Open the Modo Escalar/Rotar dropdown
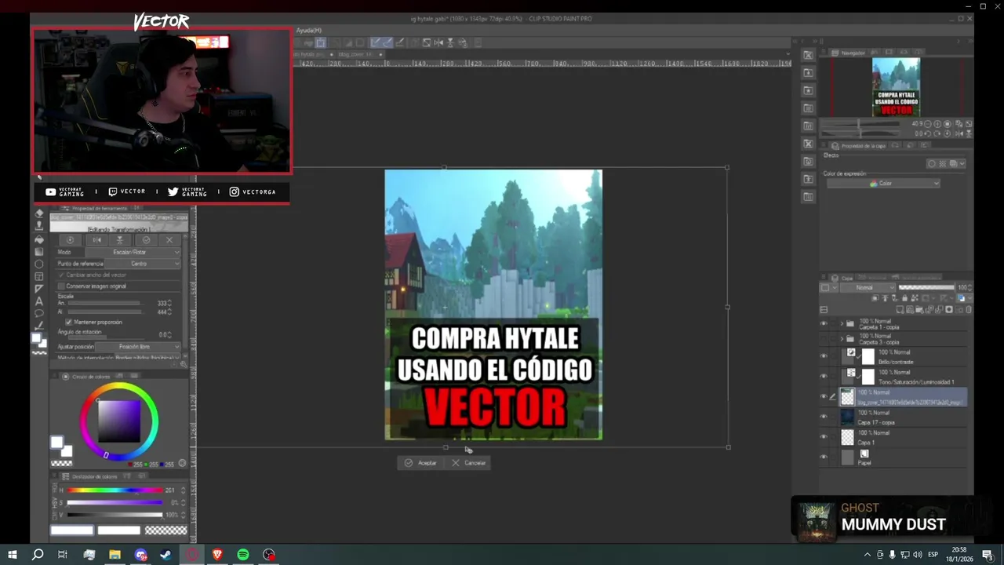The width and height of the screenshot is (1004, 565). tap(133, 252)
